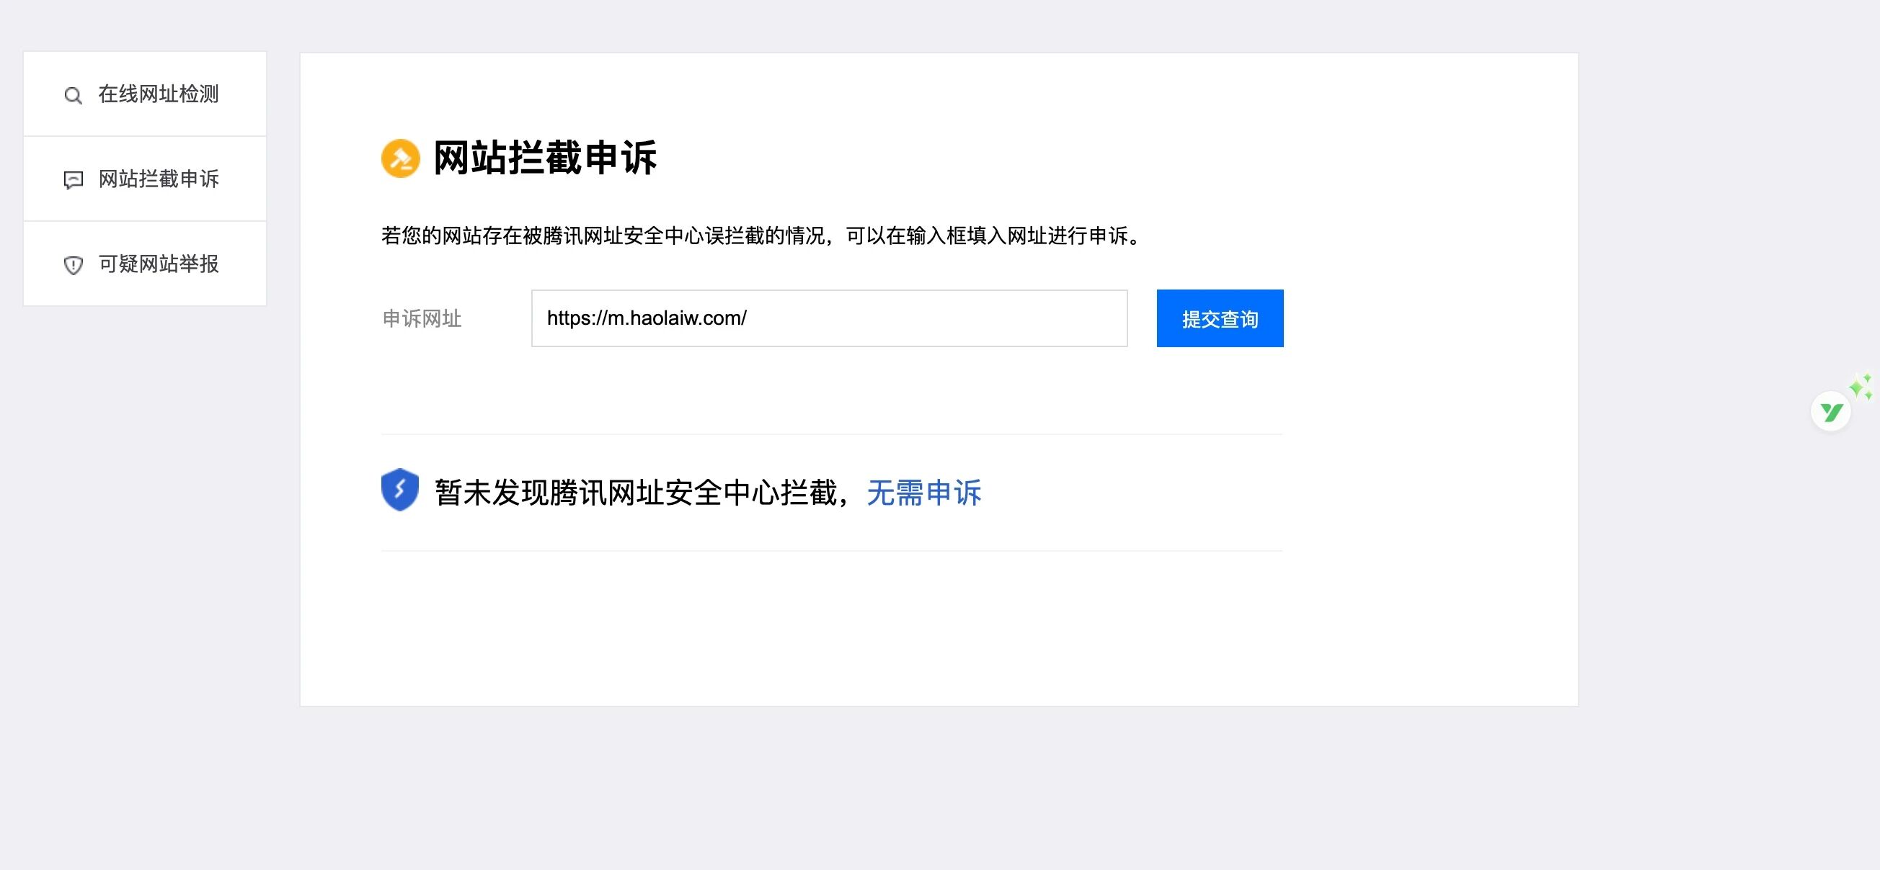The width and height of the screenshot is (1880, 870).
Task: Click the green sparkle stars icon
Action: pos(1861,387)
